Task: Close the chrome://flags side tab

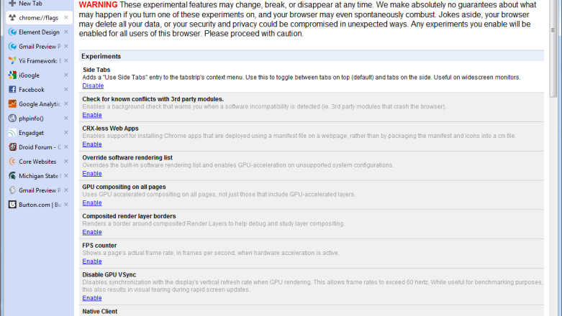Action: coord(66,17)
